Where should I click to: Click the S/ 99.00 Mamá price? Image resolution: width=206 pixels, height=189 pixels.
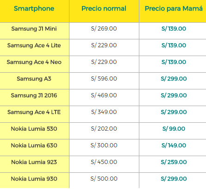click(174, 129)
